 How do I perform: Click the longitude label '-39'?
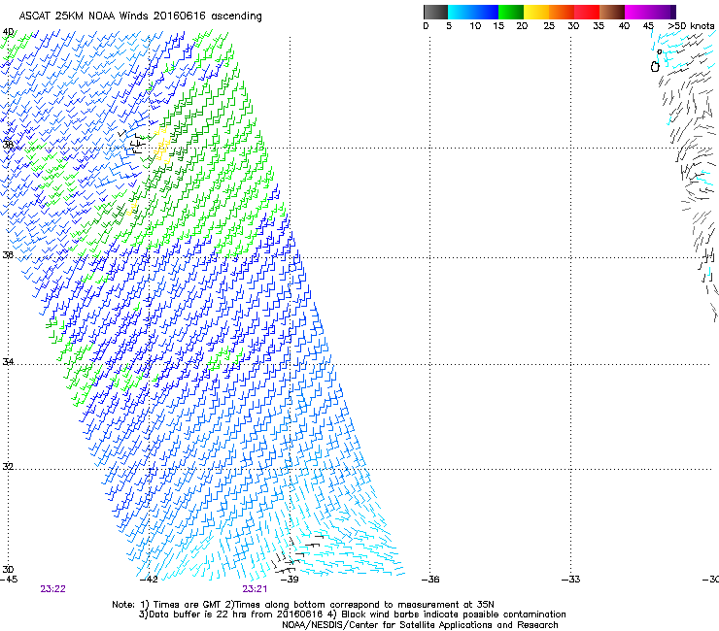[289, 580]
